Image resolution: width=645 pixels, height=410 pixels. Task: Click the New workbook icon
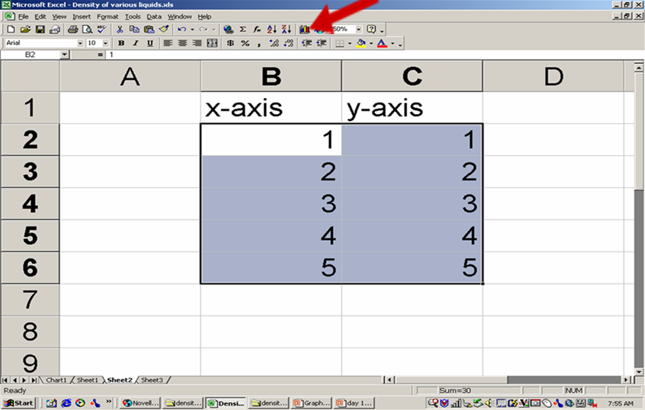click(x=11, y=29)
